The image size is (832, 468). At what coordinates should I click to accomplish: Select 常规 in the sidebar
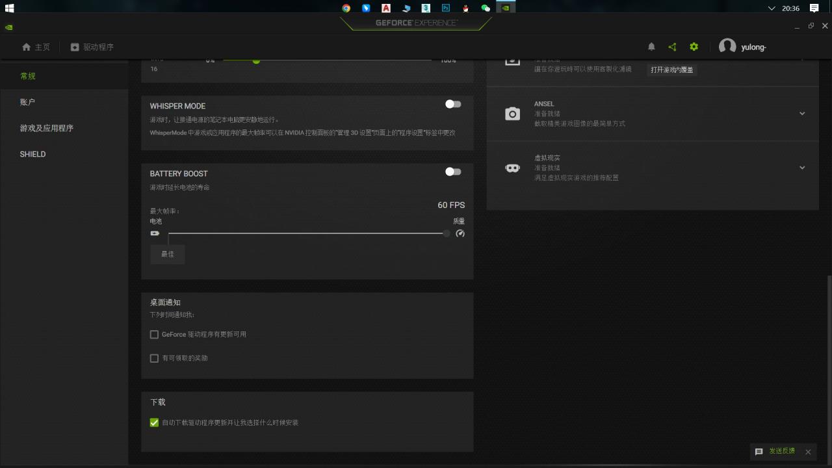click(x=64, y=76)
